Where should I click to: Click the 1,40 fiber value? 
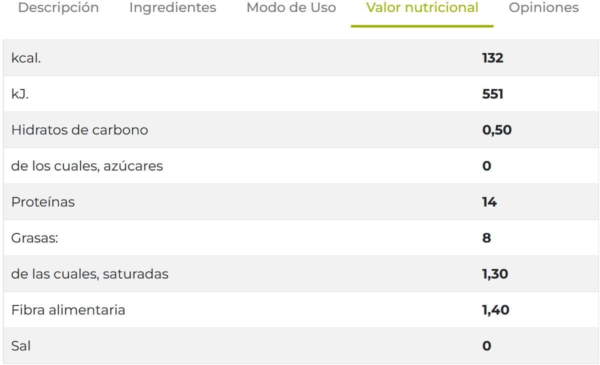coord(495,310)
